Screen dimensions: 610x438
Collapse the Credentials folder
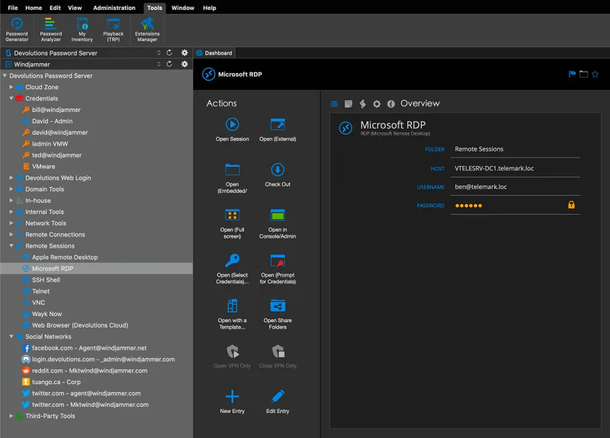click(x=11, y=98)
